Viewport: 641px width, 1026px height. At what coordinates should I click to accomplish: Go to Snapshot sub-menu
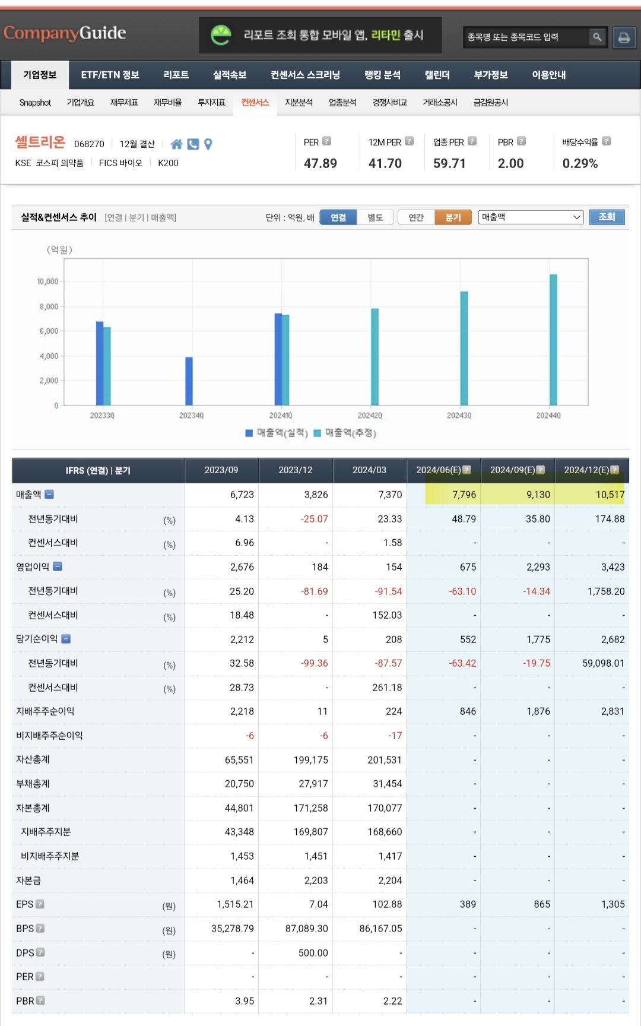coord(35,103)
